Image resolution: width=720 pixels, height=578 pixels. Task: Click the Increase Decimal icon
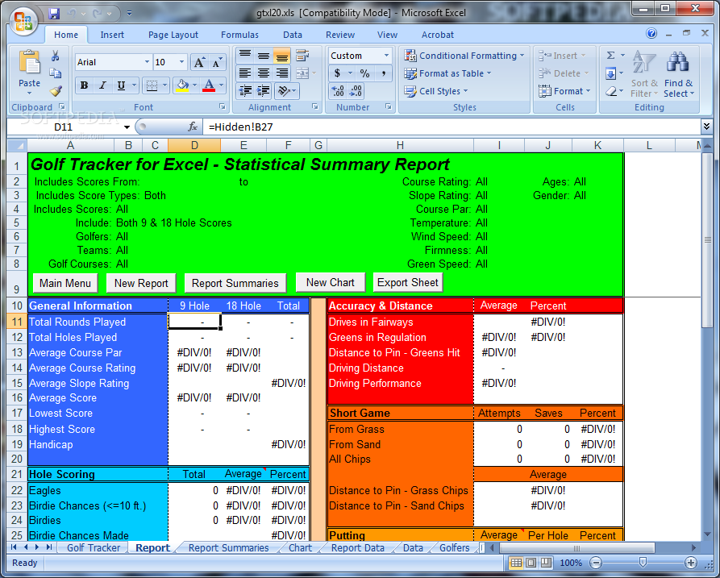coord(338,91)
